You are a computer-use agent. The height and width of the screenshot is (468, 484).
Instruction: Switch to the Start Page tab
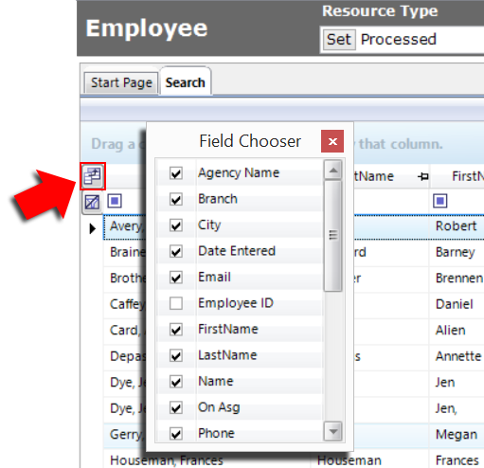(121, 82)
